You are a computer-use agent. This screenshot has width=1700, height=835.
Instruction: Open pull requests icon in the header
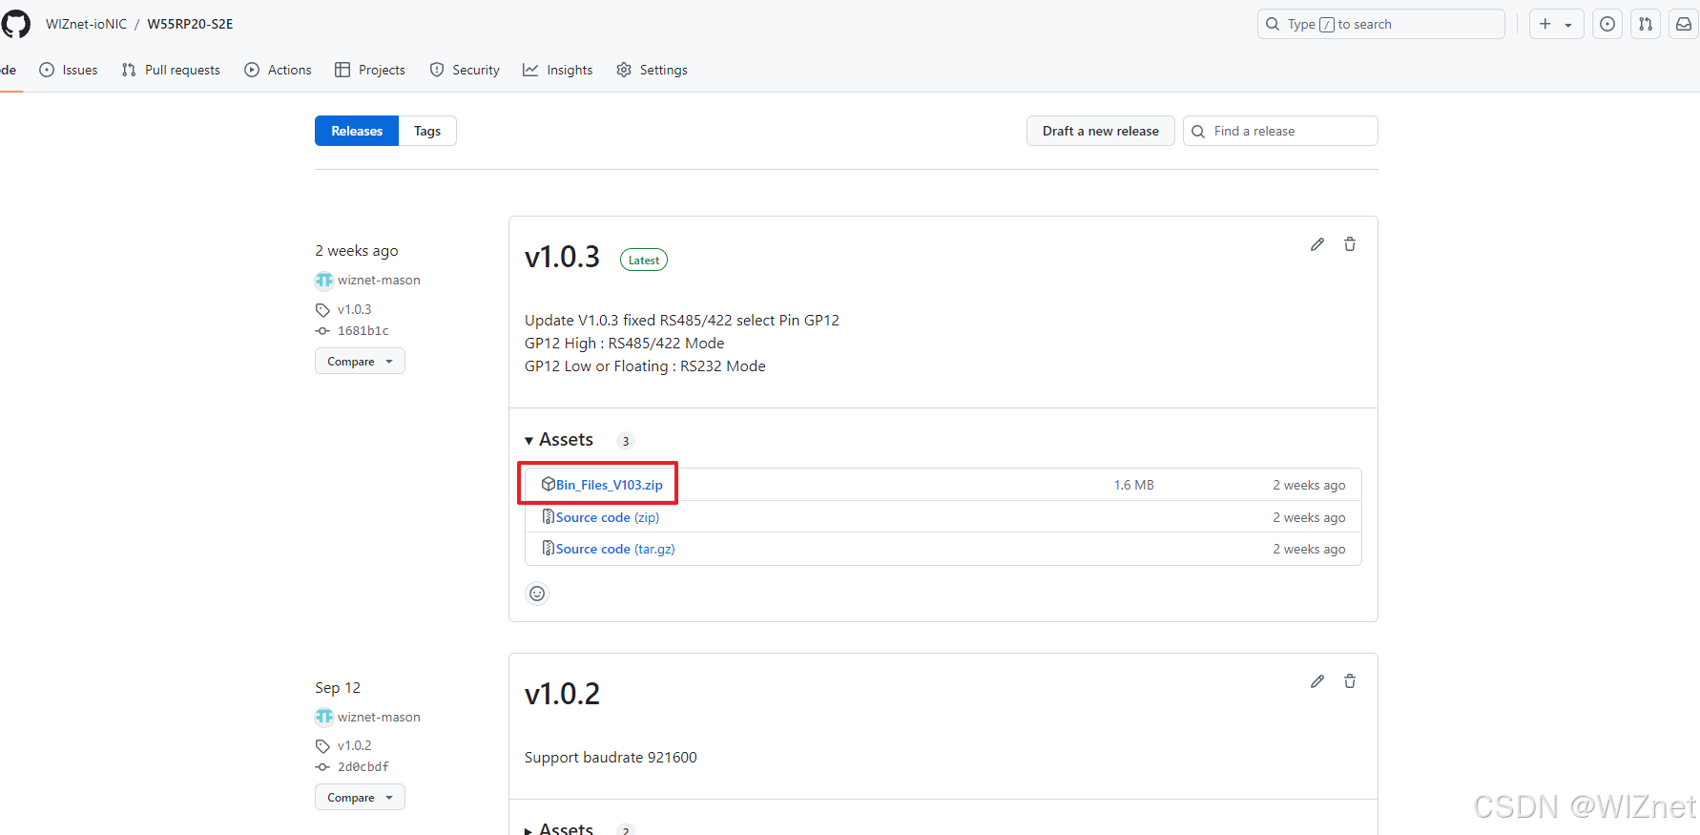pyautogui.click(x=1646, y=24)
